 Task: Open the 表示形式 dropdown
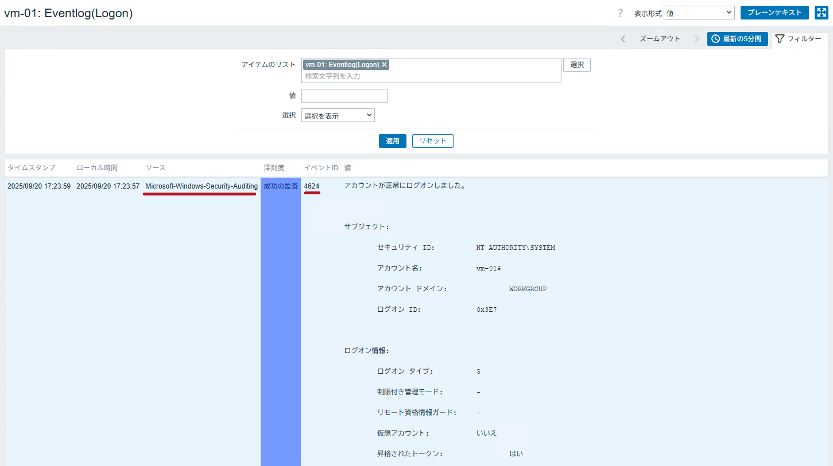(x=699, y=13)
